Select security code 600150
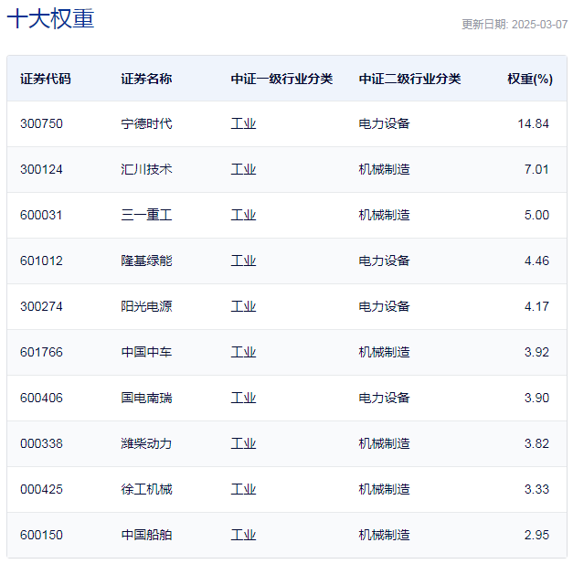 coord(41,535)
